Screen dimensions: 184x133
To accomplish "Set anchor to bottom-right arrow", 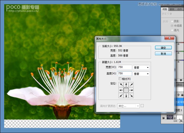I will (131, 96).
